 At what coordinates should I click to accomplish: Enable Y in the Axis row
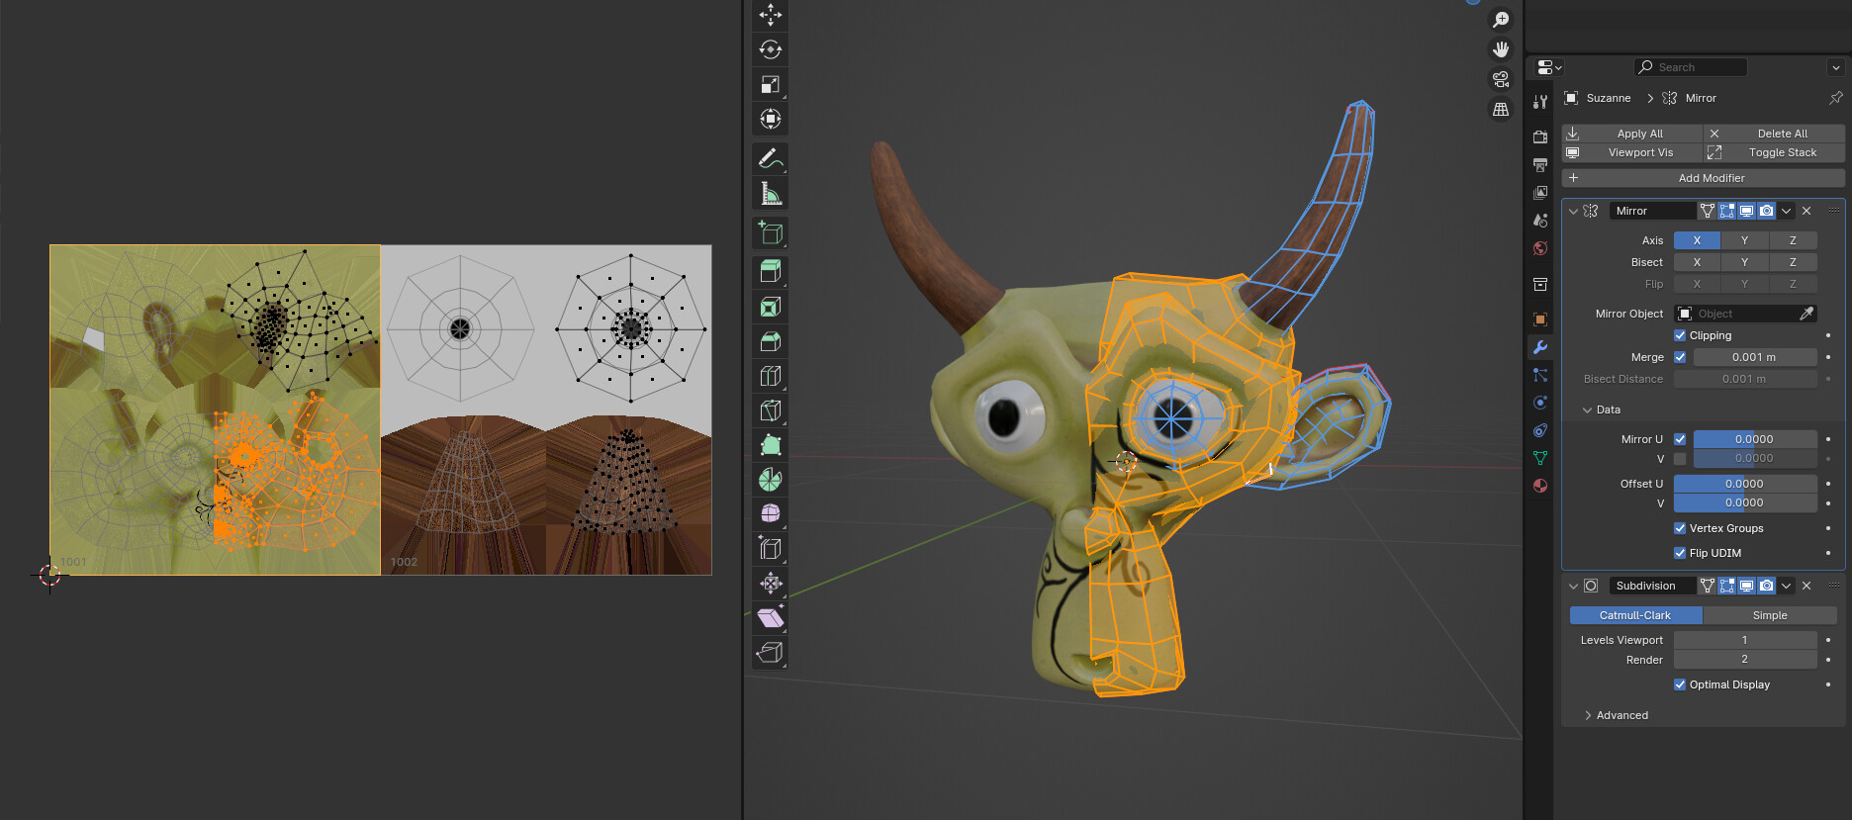click(1744, 240)
